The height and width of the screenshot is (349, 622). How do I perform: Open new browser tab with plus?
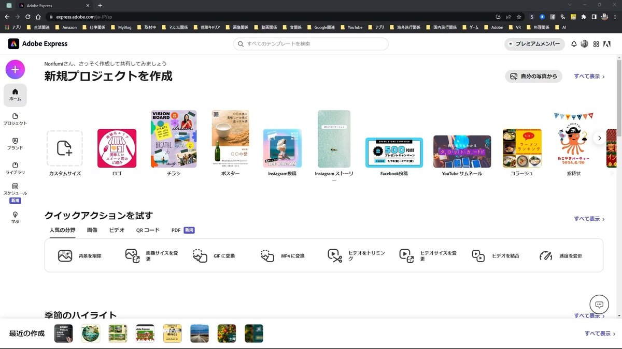[x=100, y=5]
